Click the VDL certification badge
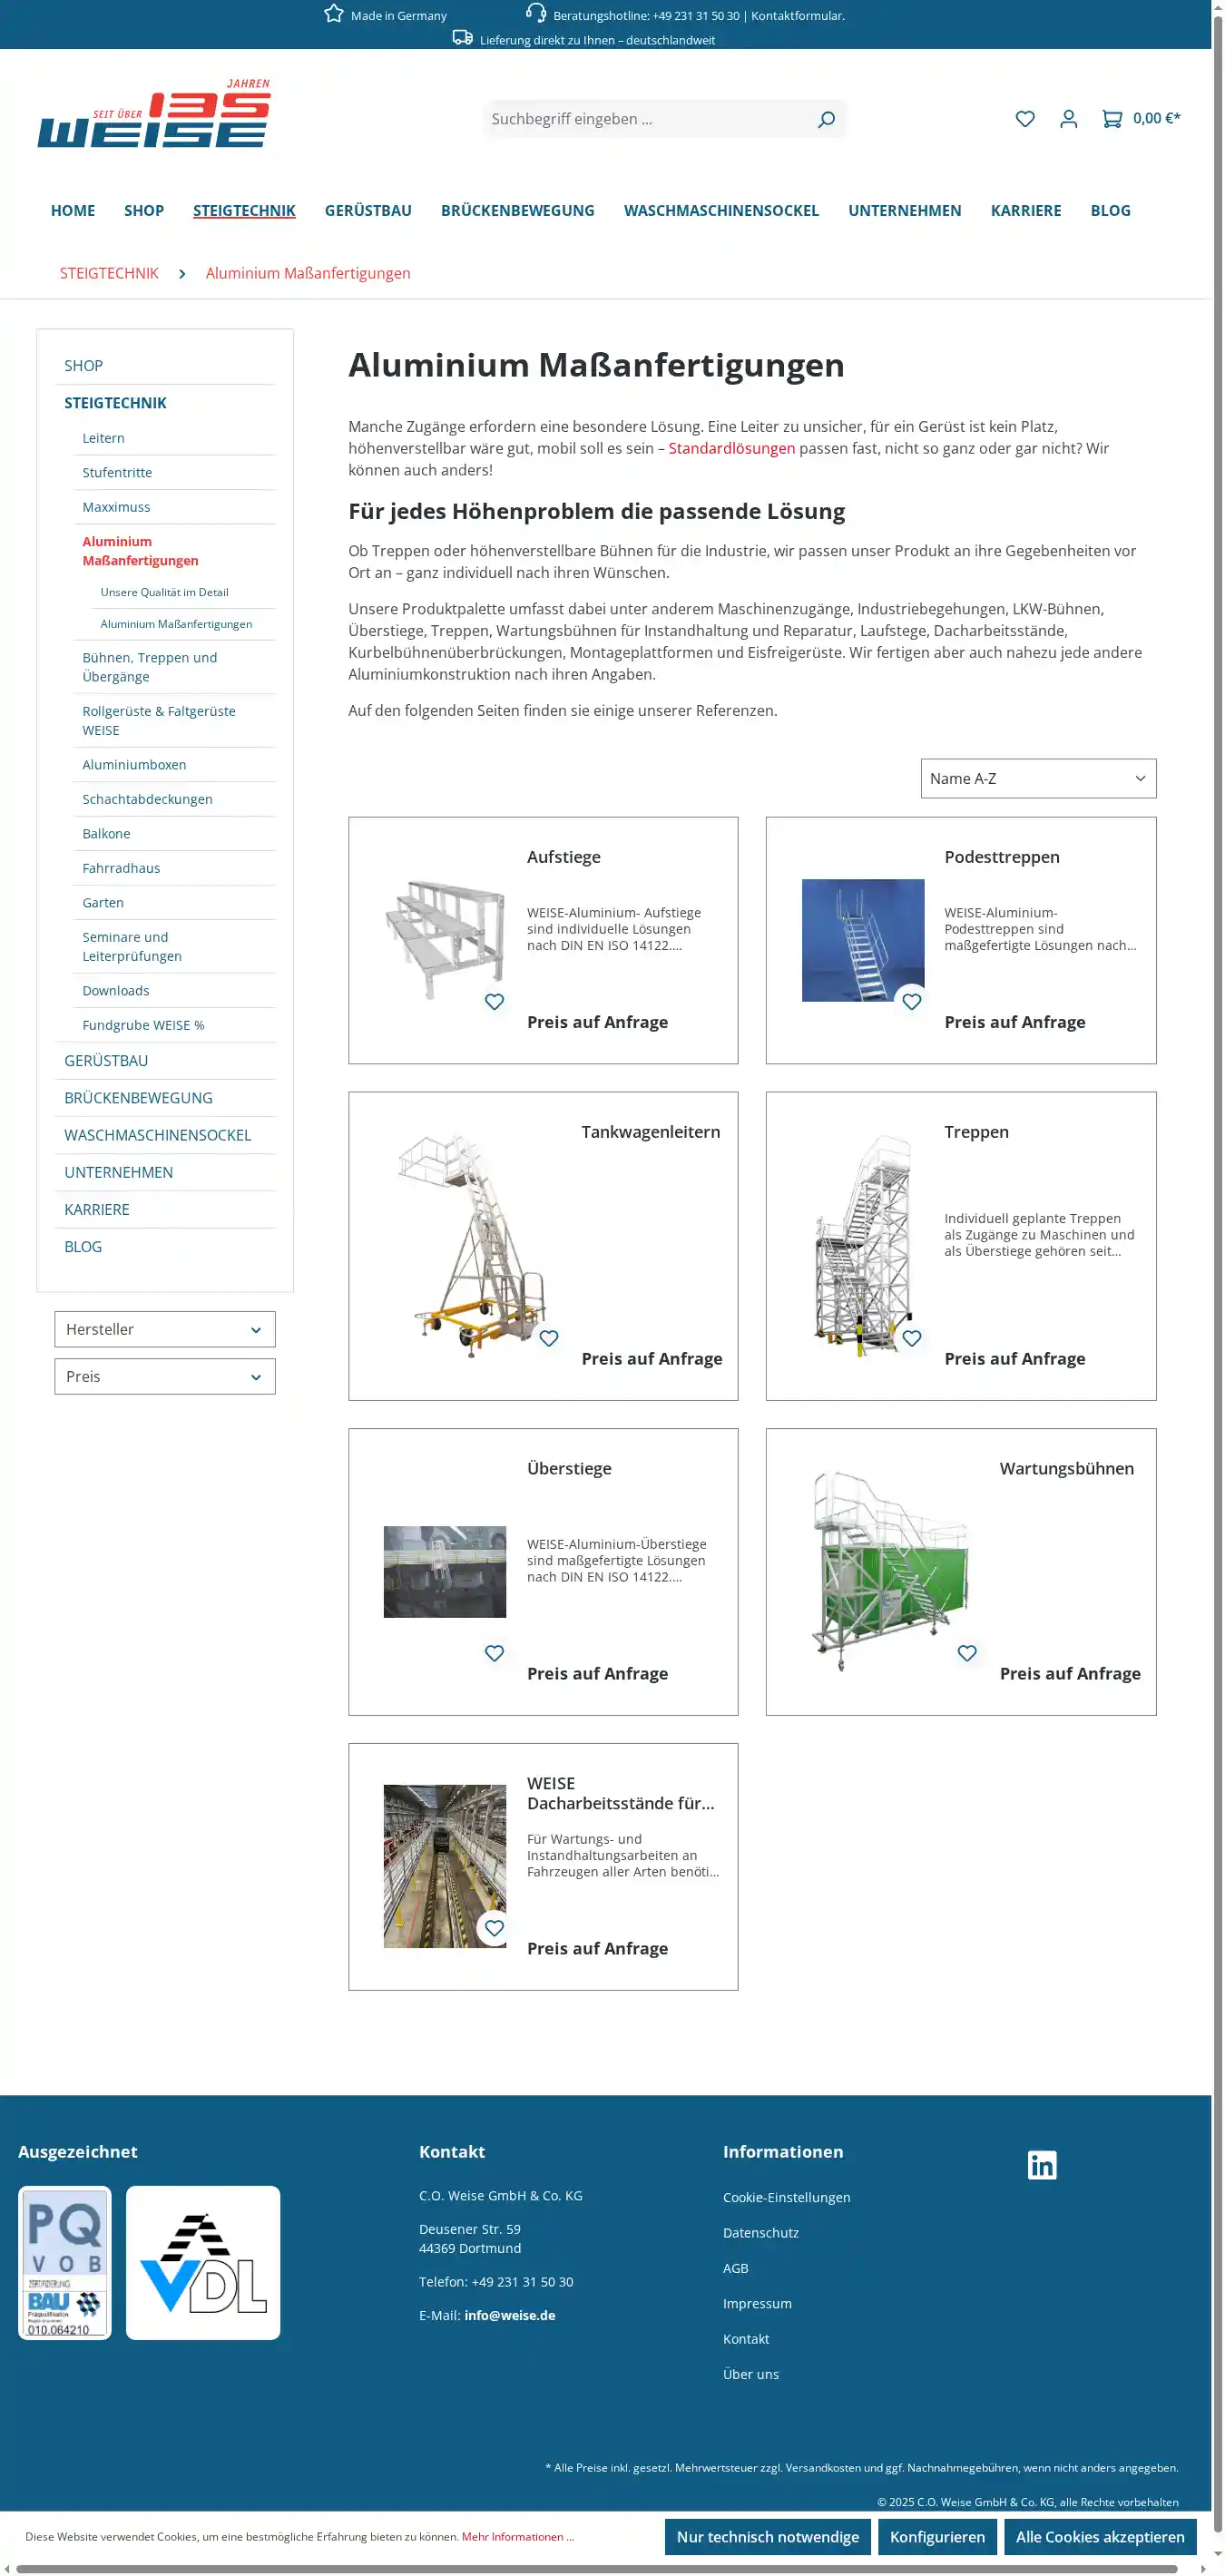1225x2576 pixels. click(x=203, y=2262)
